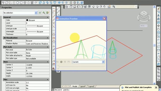Screen dimensions: 161x91
Task: Click record button in Animation Preview
Action: pyautogui.click(x=61, y=62)
